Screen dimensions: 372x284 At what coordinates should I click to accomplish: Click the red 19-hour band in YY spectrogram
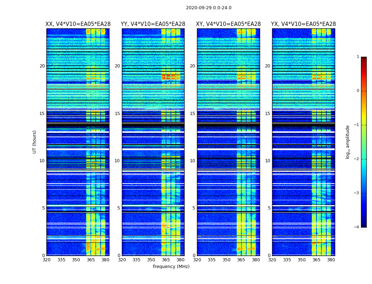[171, 77]
